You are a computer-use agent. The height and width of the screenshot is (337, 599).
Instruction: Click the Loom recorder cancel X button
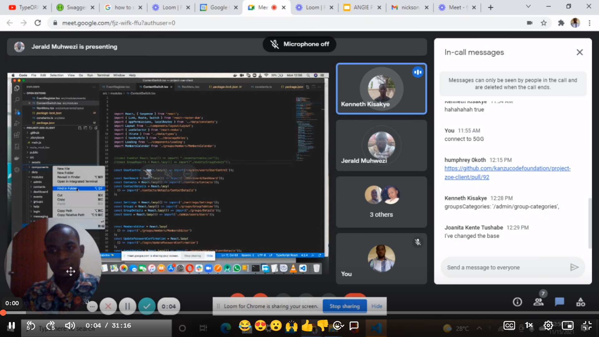click(x=108, y=306)
